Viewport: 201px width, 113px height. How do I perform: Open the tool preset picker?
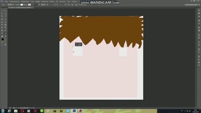(x=4, y=5)
